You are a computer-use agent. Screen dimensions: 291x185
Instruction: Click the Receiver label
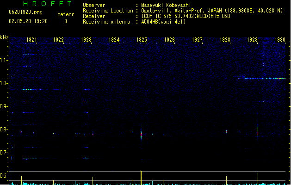coord(94,16)
